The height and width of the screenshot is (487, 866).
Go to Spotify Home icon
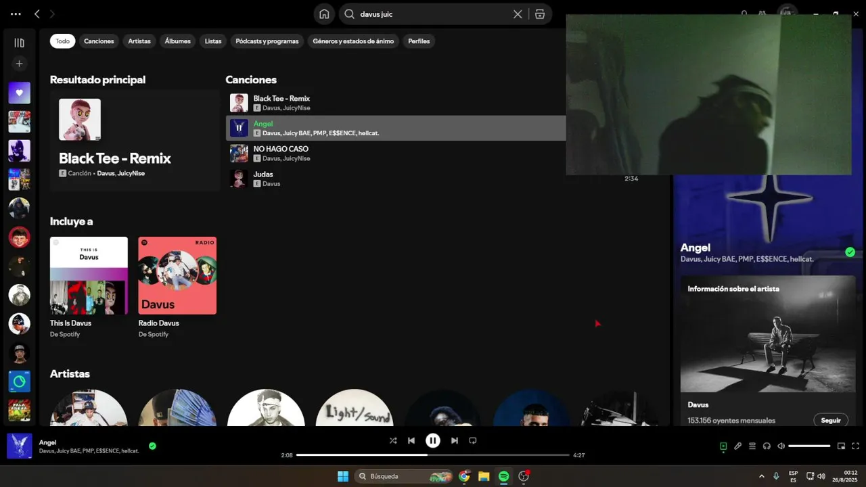(x=324, y=14)
